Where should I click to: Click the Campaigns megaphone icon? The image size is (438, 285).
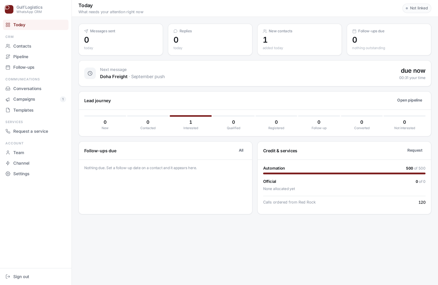8,99
